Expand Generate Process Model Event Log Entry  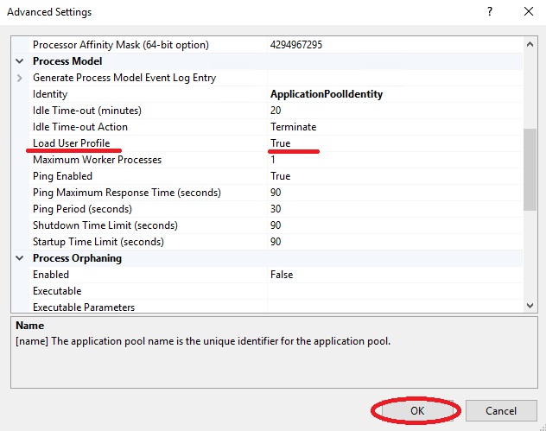[21, 78]
